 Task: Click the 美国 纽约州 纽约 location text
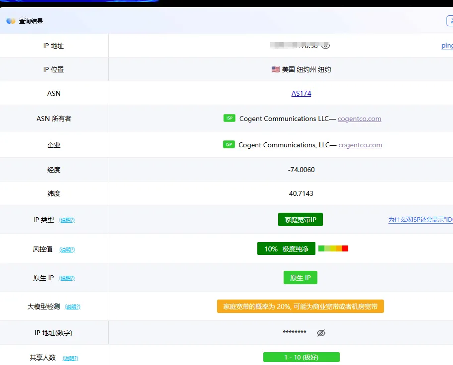[306, 69]
